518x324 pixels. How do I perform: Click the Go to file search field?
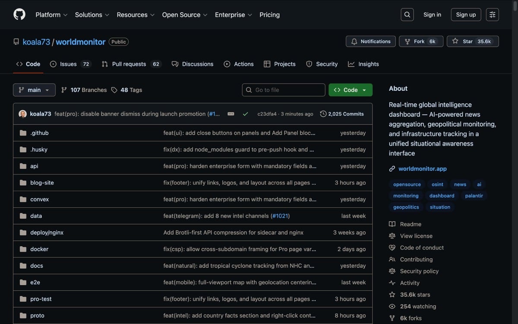(x=284, y=90)
